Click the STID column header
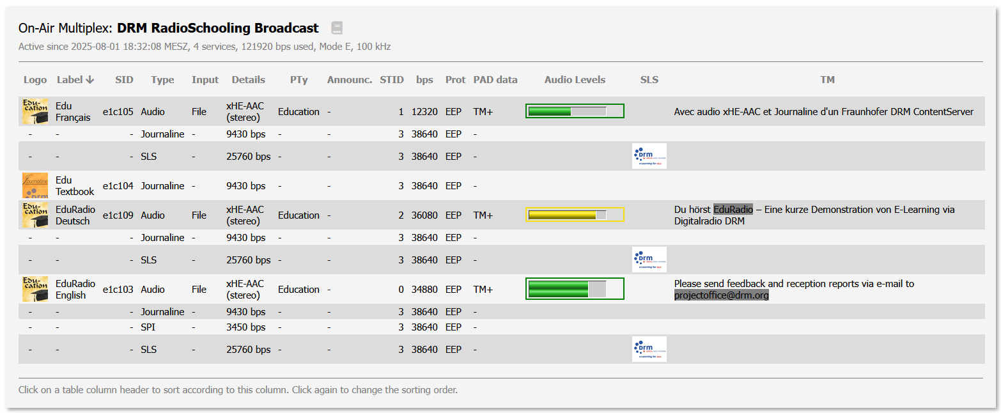The width and height of the screenshot is (1001, 413). point(392,79)
